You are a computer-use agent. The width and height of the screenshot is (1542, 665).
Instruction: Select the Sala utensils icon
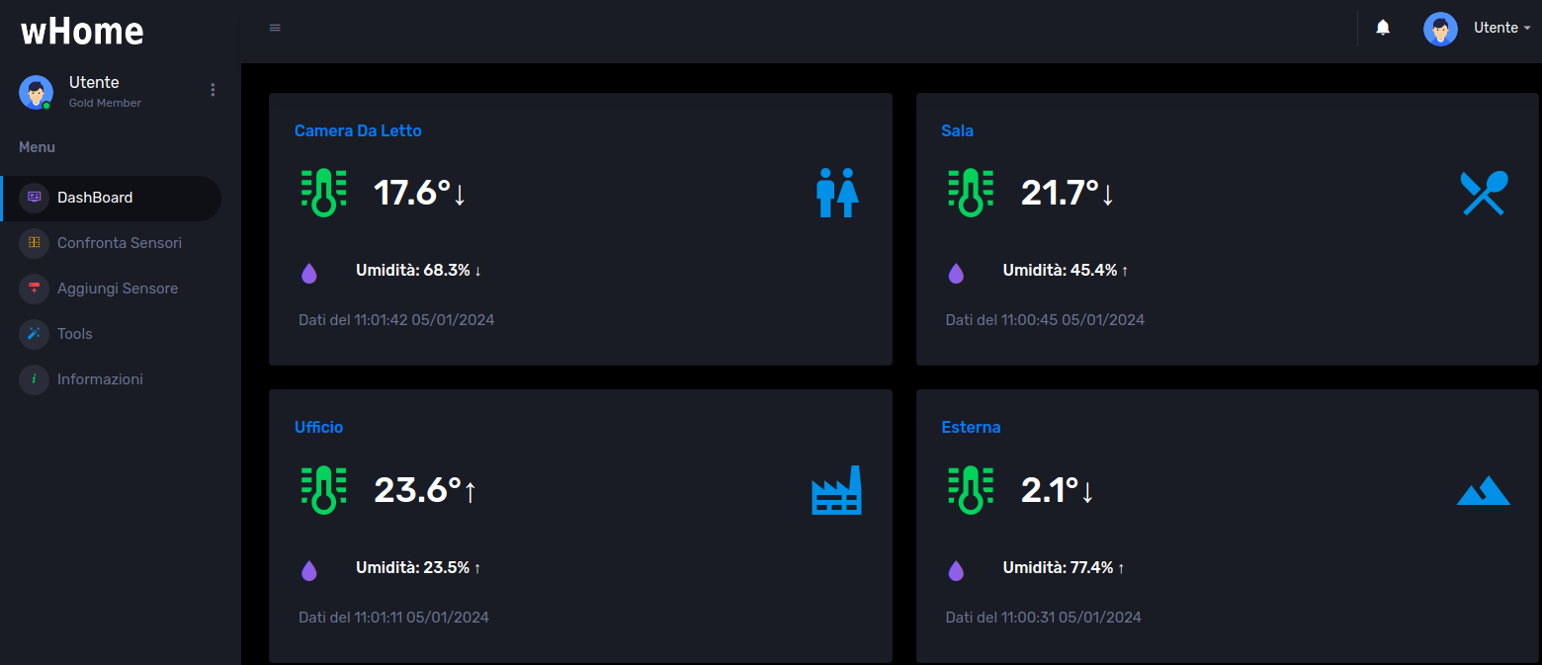coord(1483,194)
